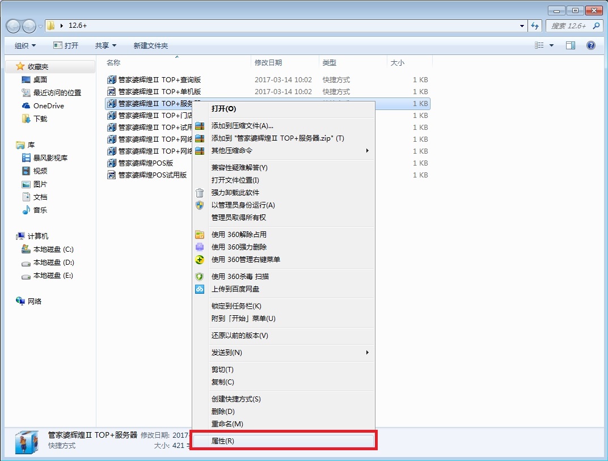
Task: Click 附到「开始」菜单(U) entry
Action: tap(284, 318)
